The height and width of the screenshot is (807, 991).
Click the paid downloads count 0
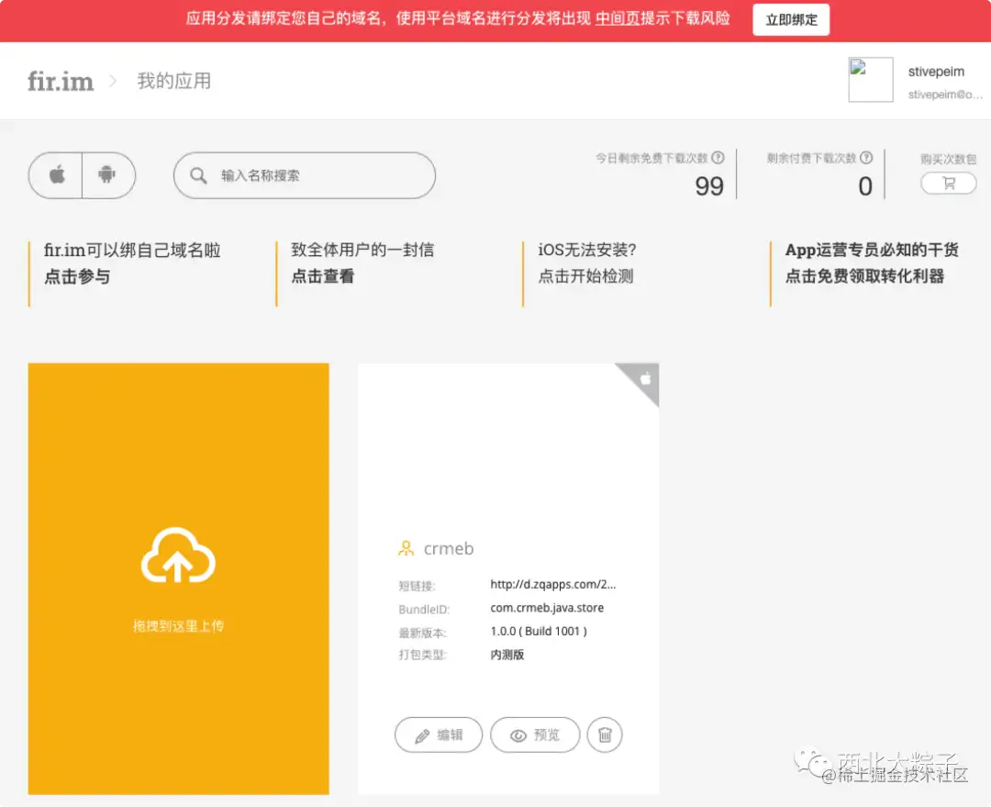(x=865, y=186)
